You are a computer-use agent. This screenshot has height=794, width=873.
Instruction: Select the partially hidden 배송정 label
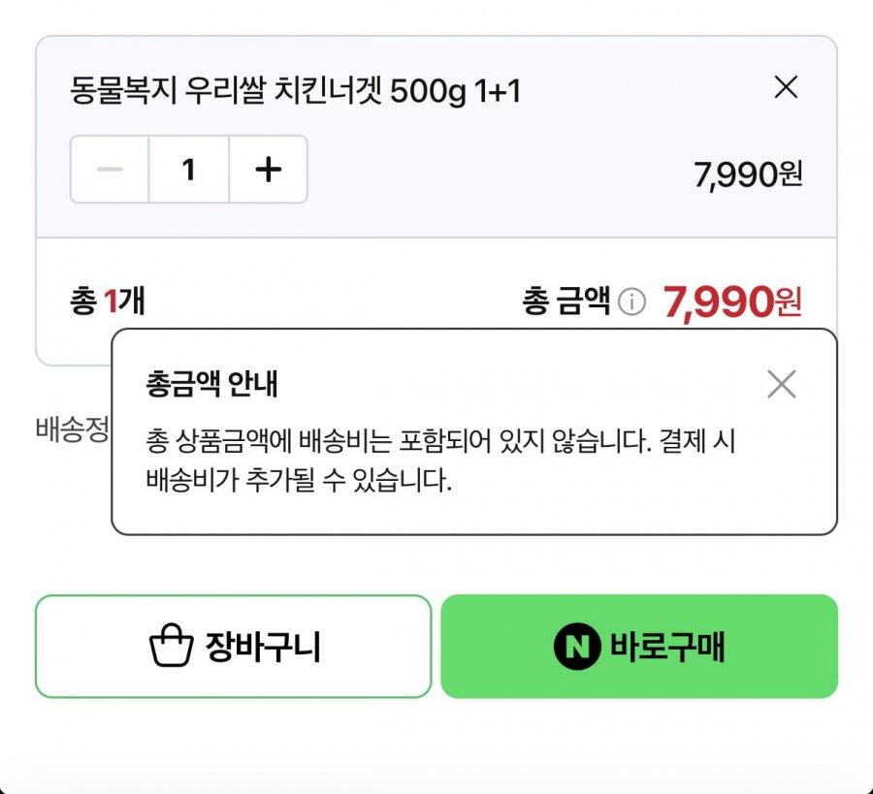(x=73, y=429)
